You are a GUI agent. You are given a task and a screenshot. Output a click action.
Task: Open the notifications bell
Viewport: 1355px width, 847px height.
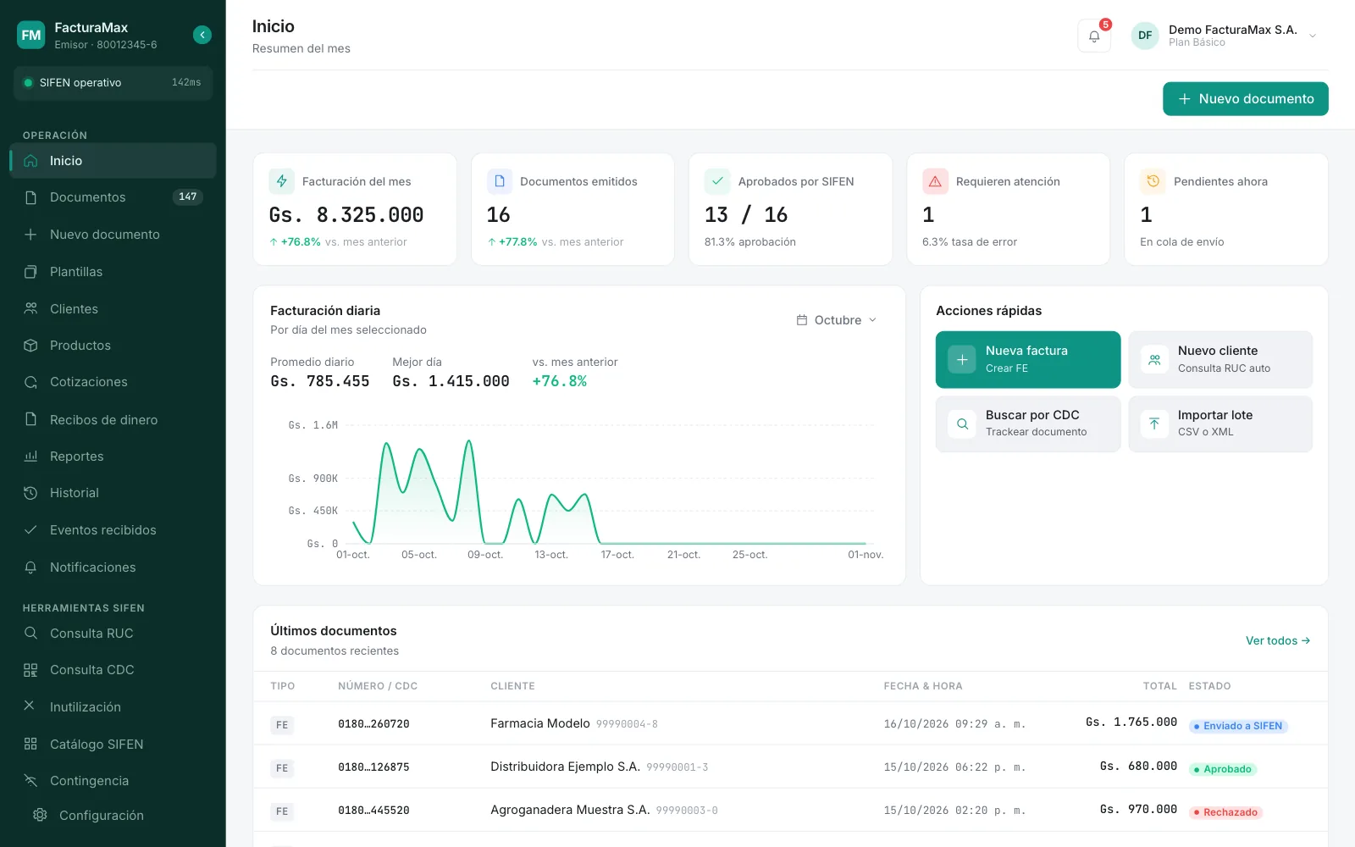click(x=1094, y=36)
